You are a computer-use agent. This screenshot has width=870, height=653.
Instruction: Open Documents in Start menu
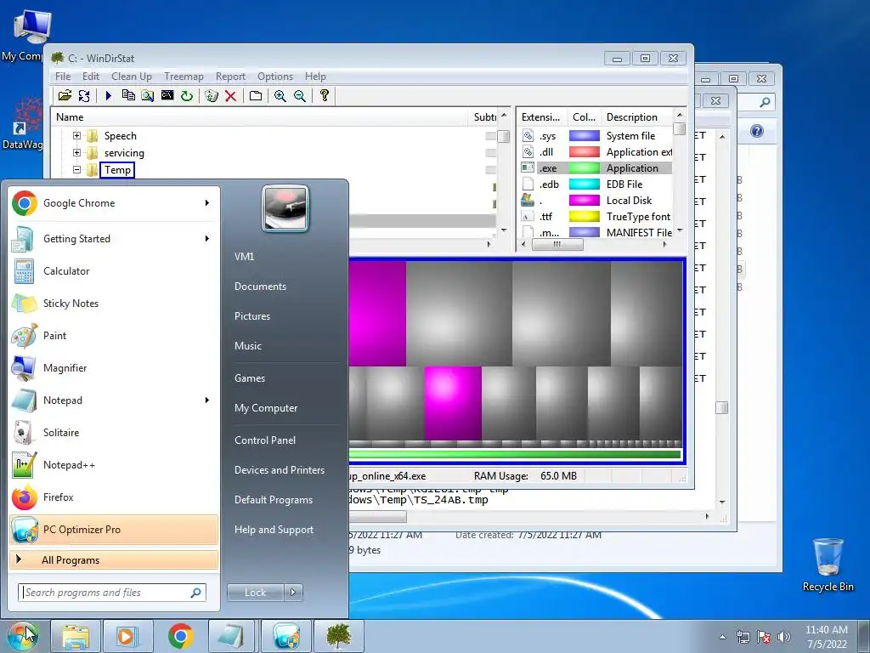[260, 286]
